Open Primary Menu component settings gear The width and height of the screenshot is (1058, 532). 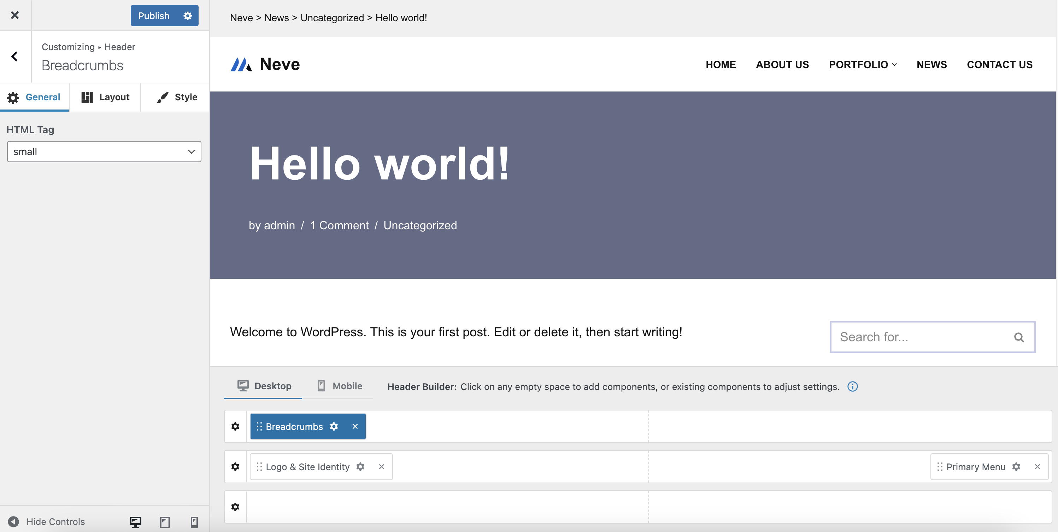tap(1016, 466)
